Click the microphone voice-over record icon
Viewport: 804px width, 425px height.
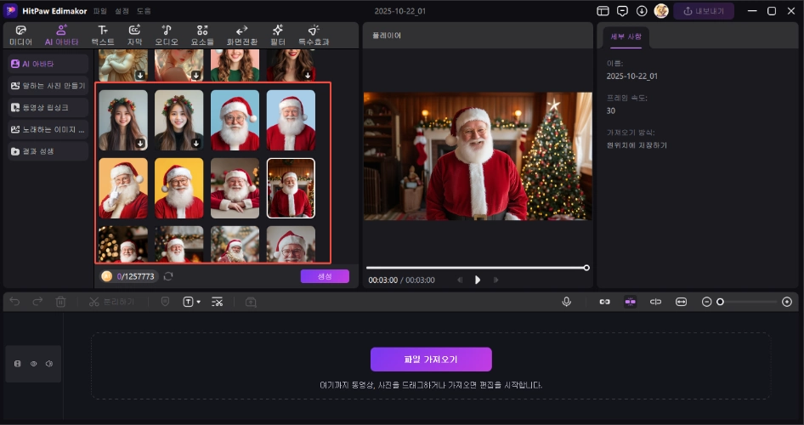[566, 302]
